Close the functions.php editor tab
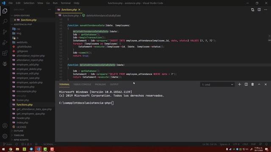Viewport: 271px width, 152px height. pos(79,10)
